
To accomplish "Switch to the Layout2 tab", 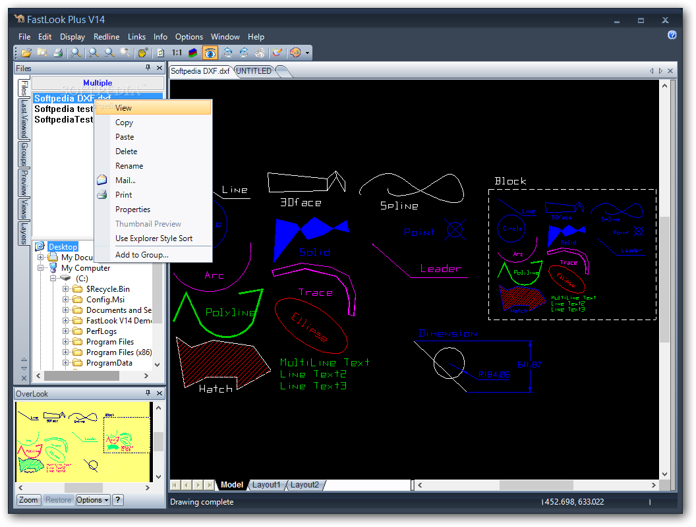I will click(304, 485).
